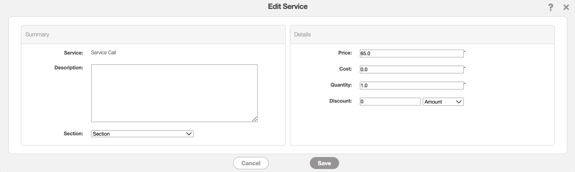Viewport: 575px width, 172px height.
Task: Click the Quantity field showing 1.0
Action: click(x=411, y=85)
